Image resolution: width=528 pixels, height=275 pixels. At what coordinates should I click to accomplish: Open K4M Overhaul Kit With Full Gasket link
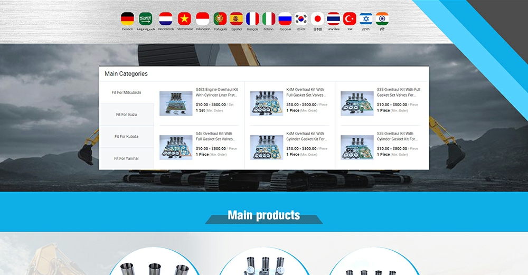pos(306,92)
